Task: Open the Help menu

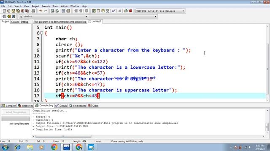Action: pos(84,6)
